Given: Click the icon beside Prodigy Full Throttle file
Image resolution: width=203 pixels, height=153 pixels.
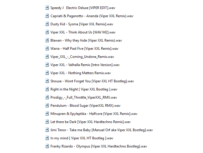Looking at the screenshot, I should 47,97.
